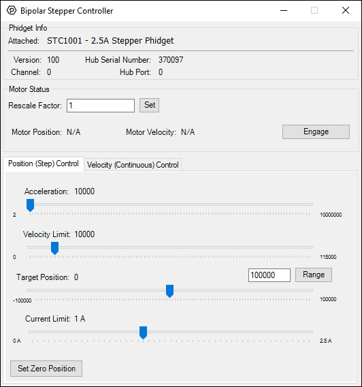
Task: Click the target range value input box
Action: (269, 275)
